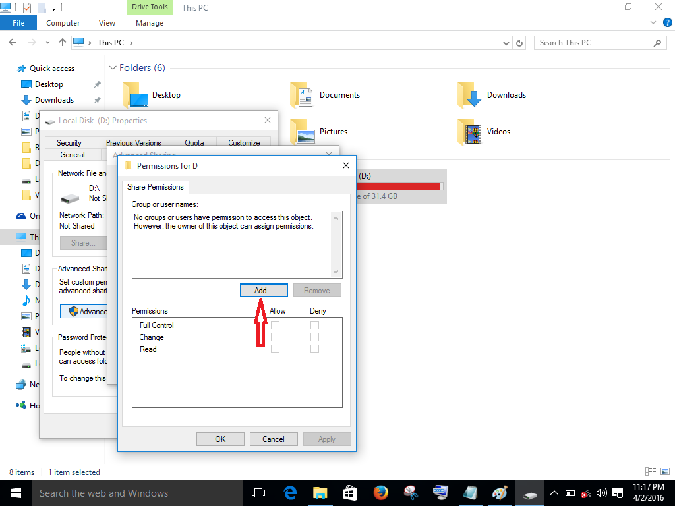The width and height of the screenshot is (675, 506).
Task: Click inside the Search This PC field
Action: click(x=593, y=42)
